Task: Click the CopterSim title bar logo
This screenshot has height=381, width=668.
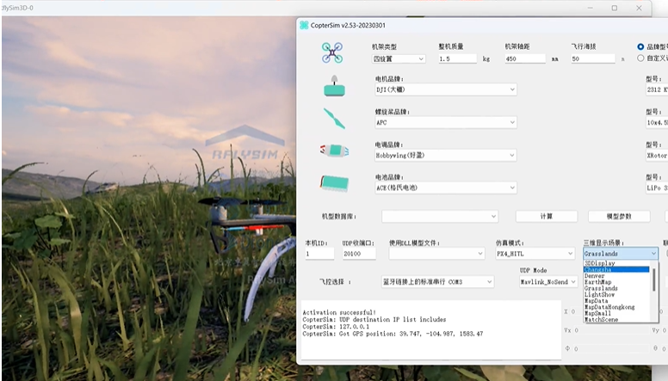Action: point(304,25)
